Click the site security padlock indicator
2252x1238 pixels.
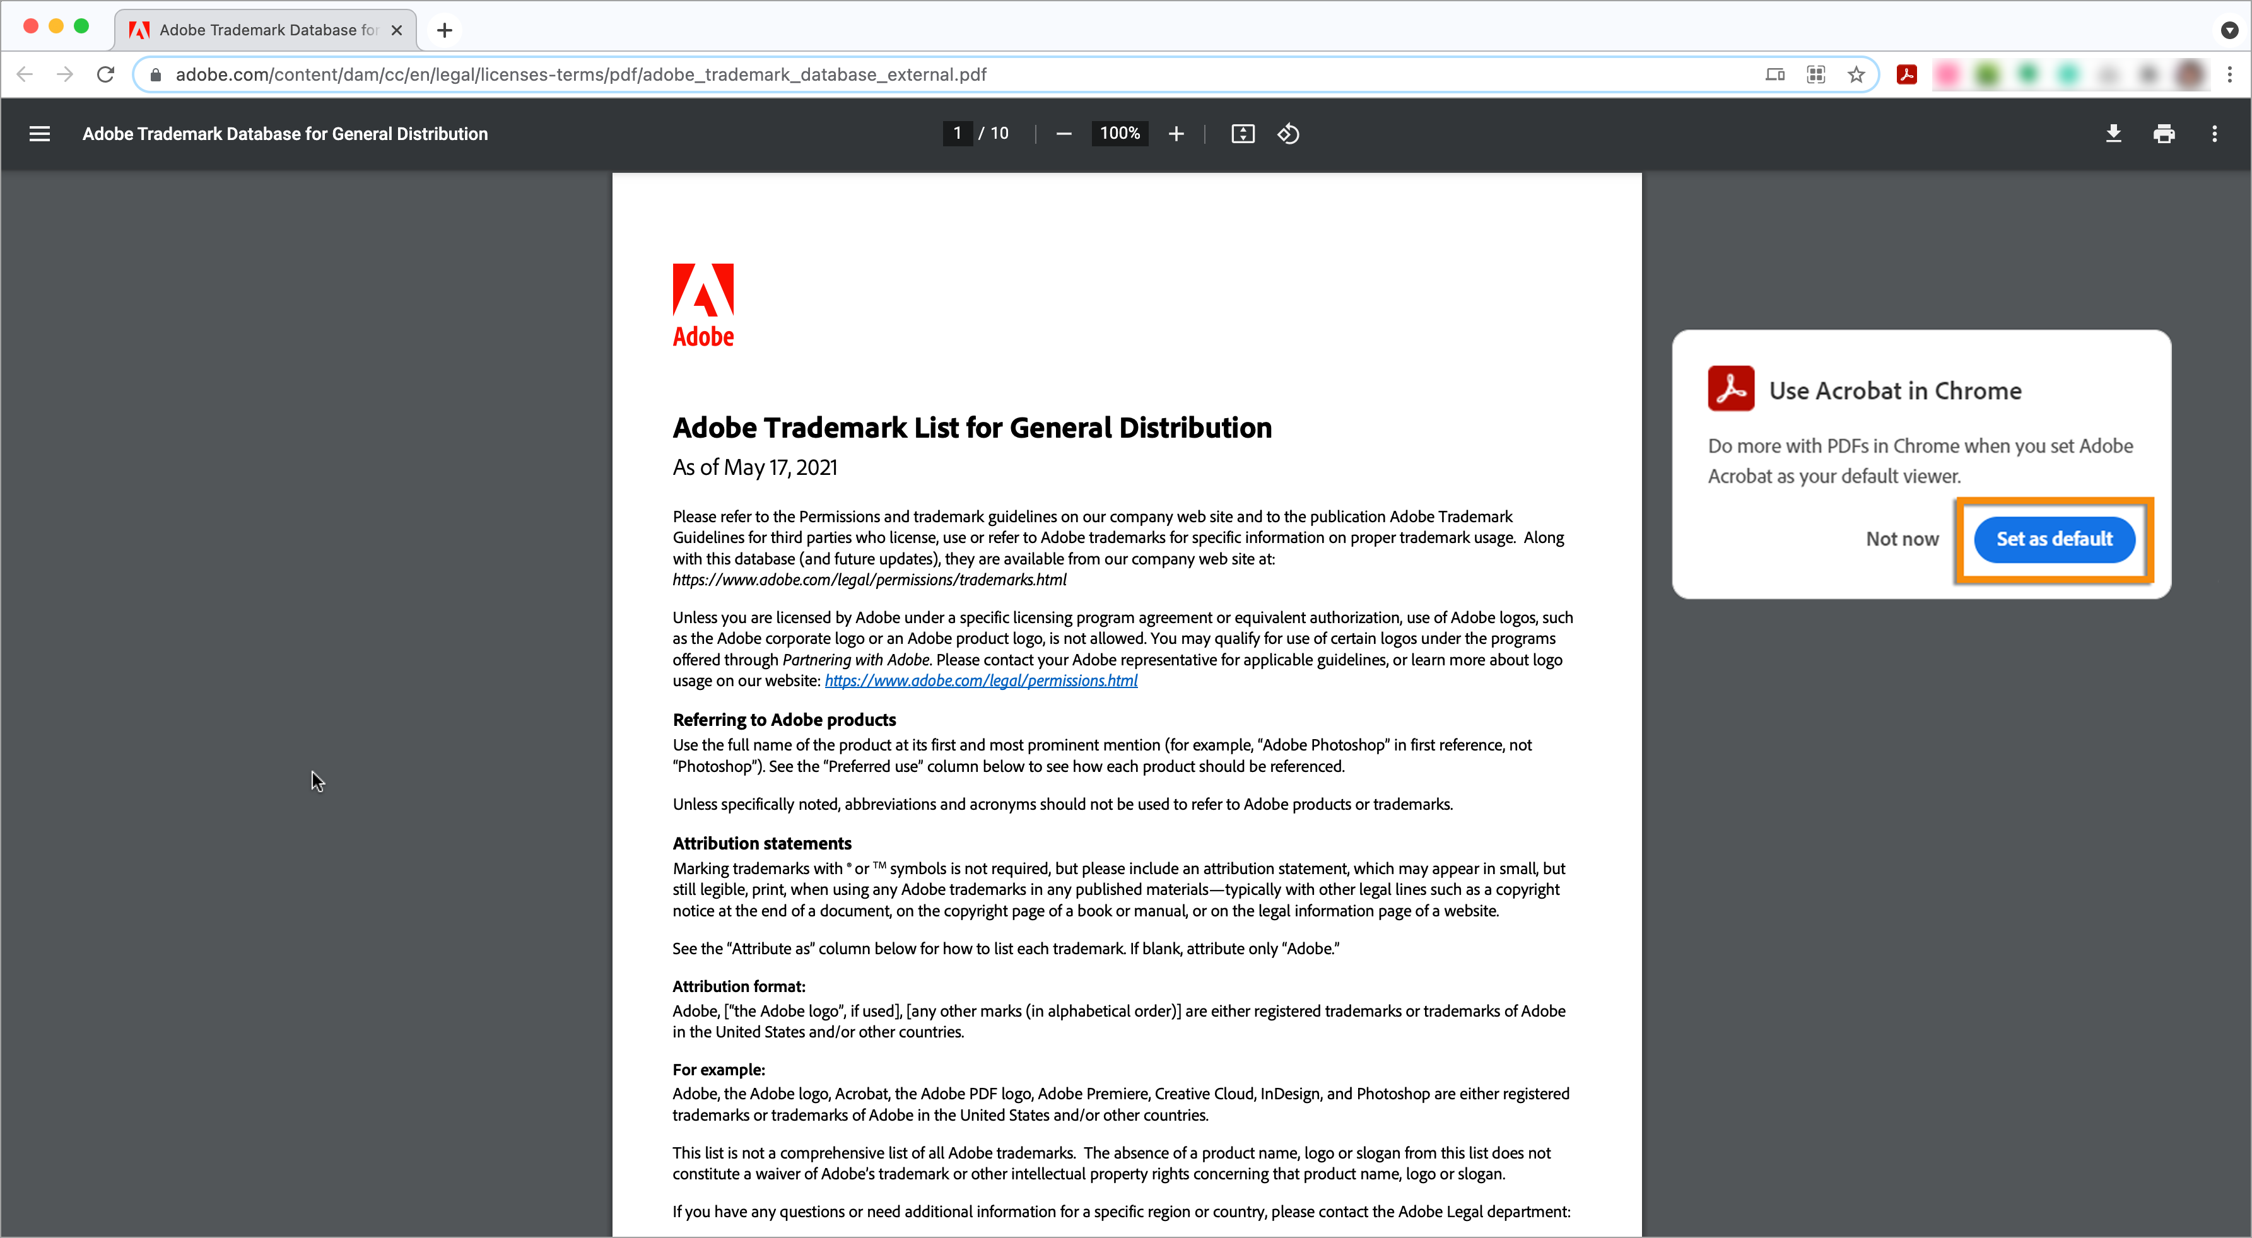click(155, 74)
